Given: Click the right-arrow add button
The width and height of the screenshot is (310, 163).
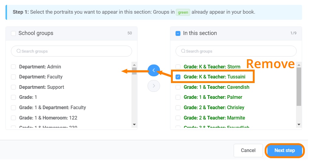Looking at the screenshot, I should [154, 86].
